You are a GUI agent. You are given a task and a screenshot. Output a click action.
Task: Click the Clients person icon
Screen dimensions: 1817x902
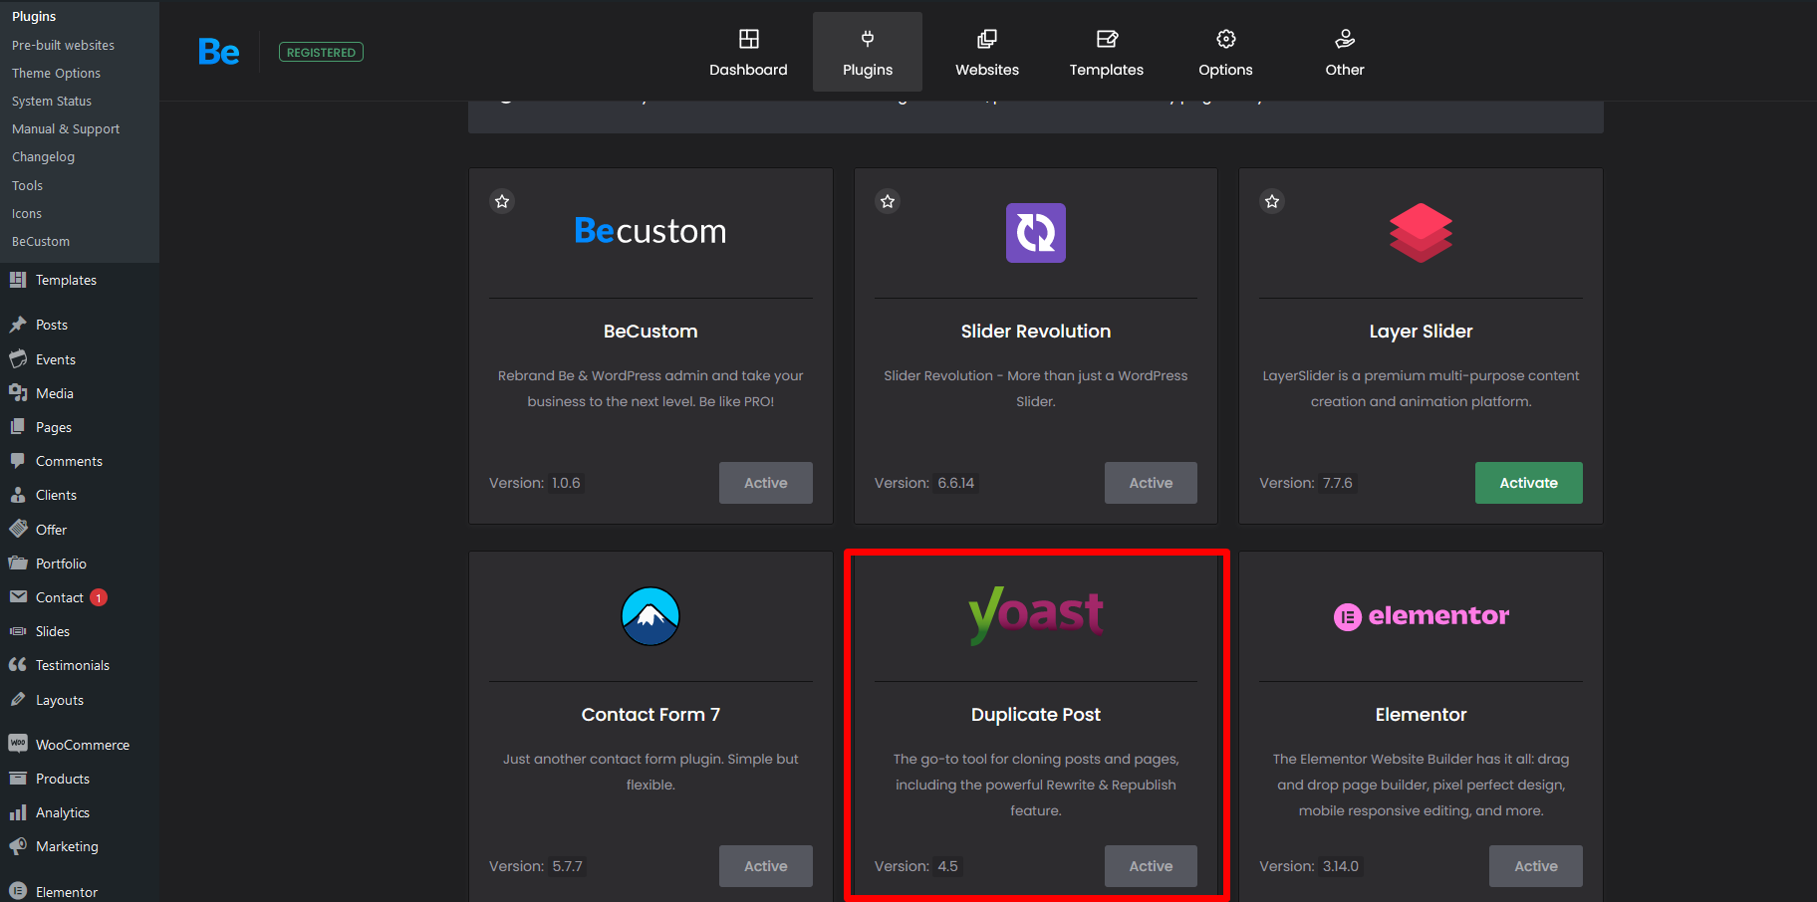coord(18,495)
